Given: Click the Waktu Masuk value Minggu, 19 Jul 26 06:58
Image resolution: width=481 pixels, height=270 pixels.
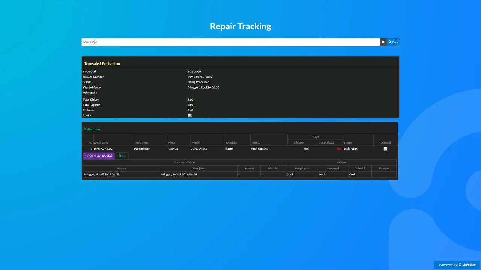Looking at the screenshot, I should pyautogui.click(x=203, y=87).
